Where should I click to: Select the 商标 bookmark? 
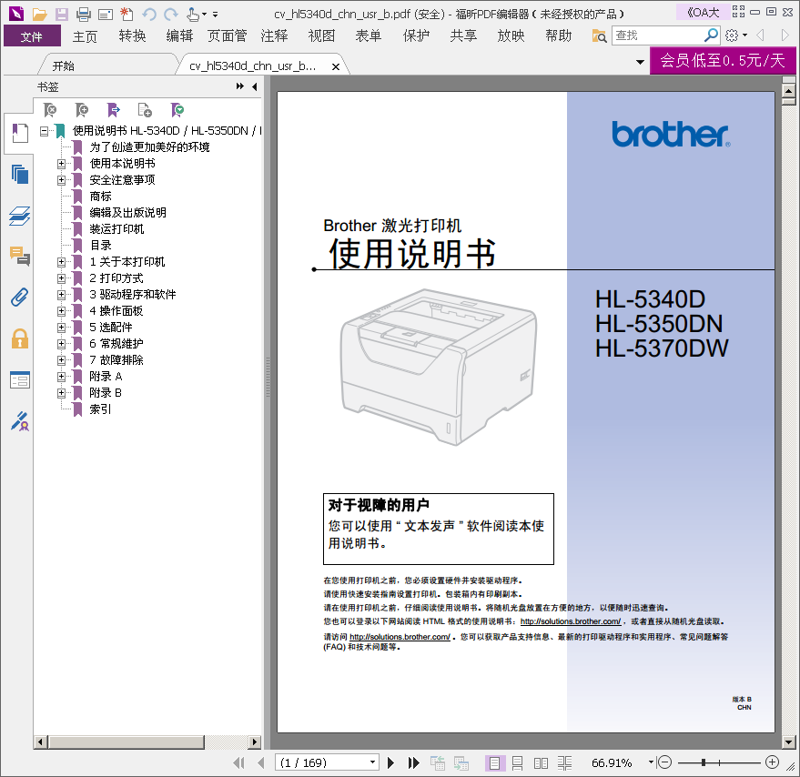tap(100, 197)
